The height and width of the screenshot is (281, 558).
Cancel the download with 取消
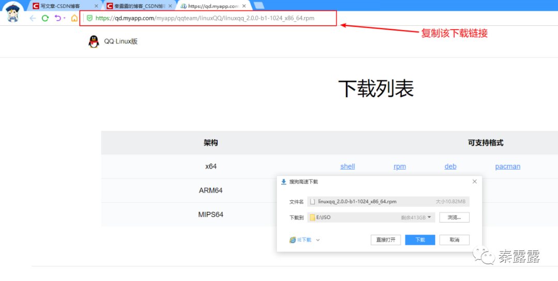pyautogui.click(x=455, y=240)
